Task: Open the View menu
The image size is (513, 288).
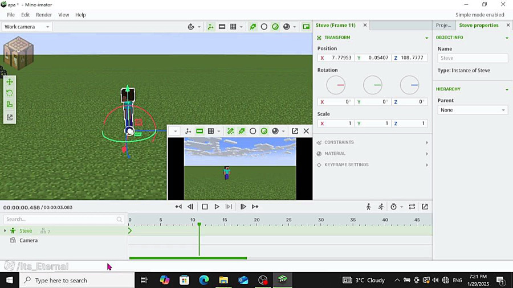Action: coord(63,15)
